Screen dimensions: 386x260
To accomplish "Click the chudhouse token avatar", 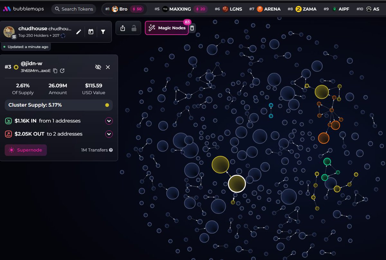I will pos(9,32).
